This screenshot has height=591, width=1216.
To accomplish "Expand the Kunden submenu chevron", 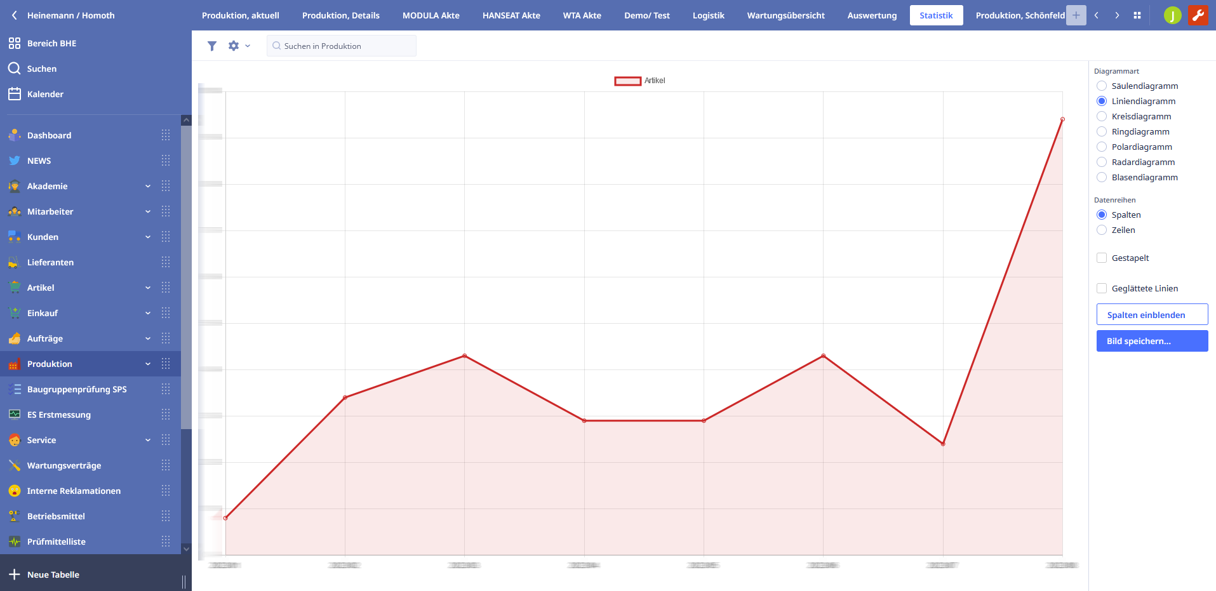I will 148,237.
